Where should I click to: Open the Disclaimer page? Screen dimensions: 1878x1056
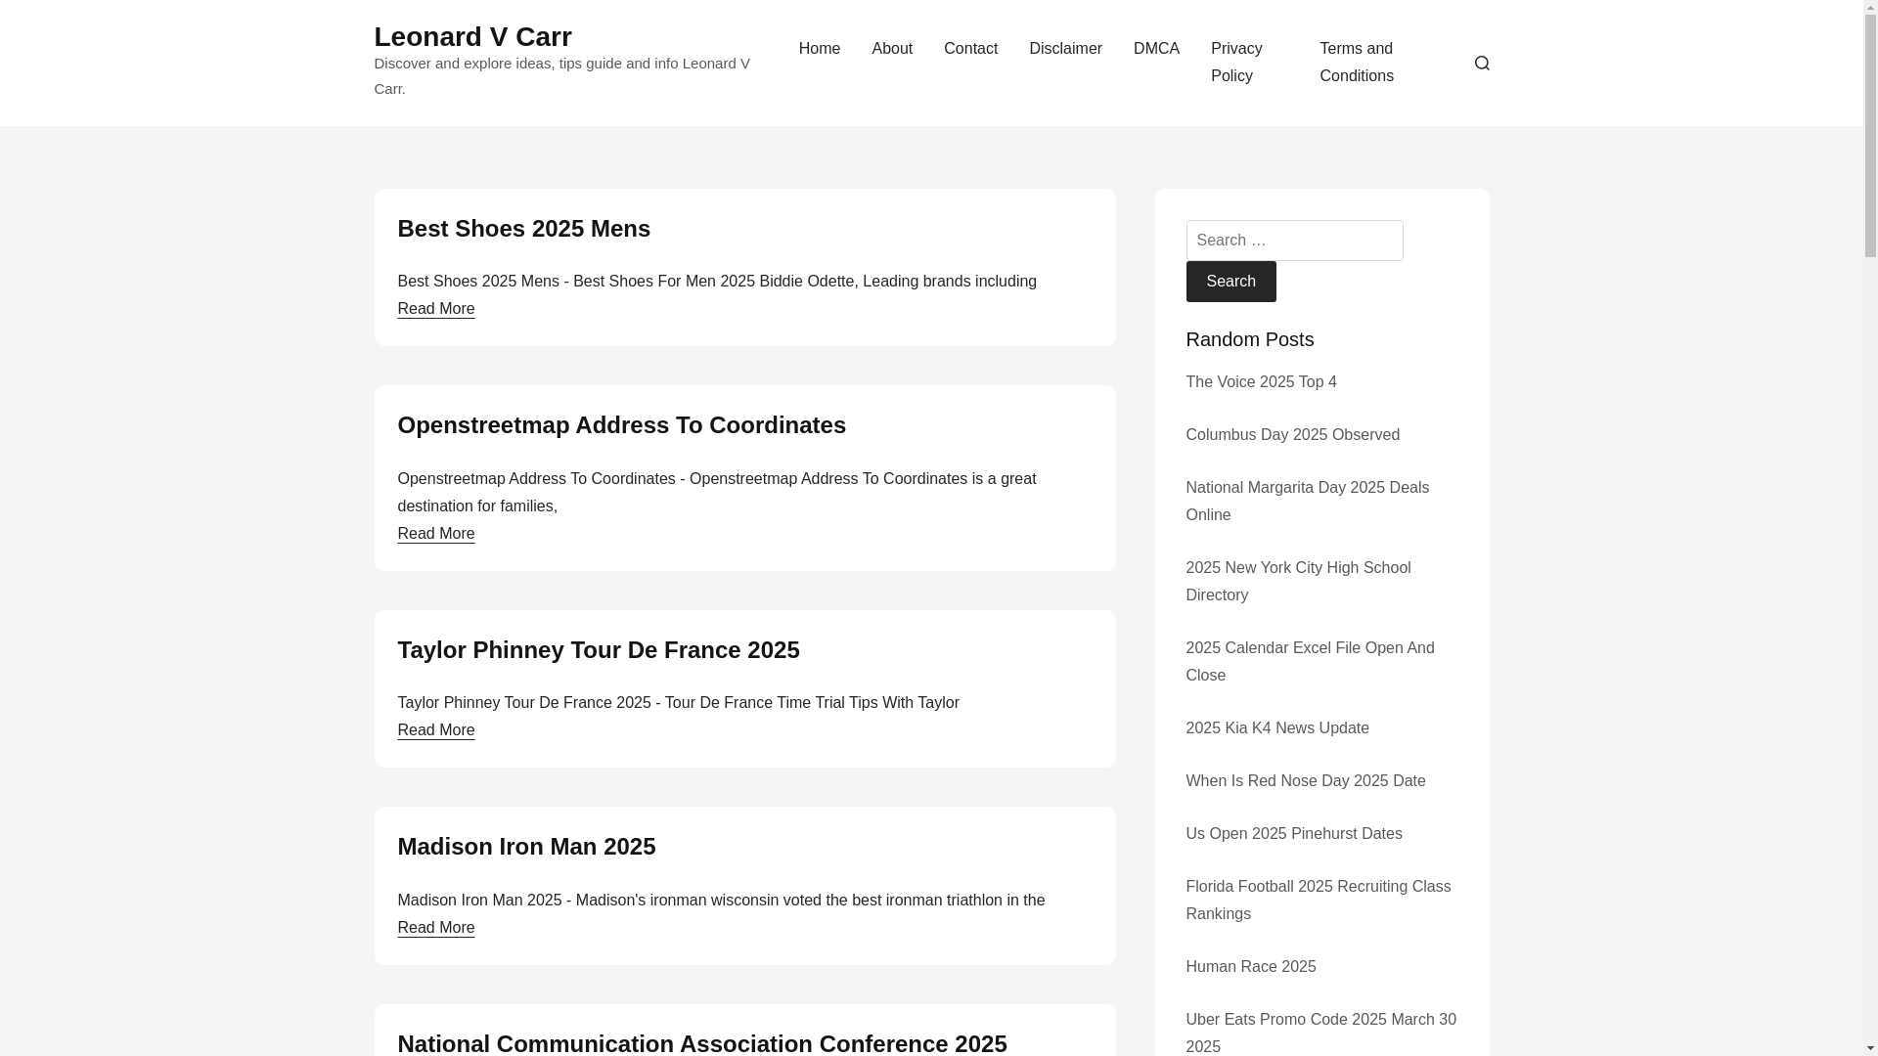(1065, 49)
